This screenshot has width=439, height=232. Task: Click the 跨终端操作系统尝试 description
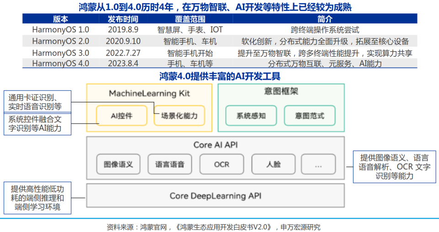325,30
